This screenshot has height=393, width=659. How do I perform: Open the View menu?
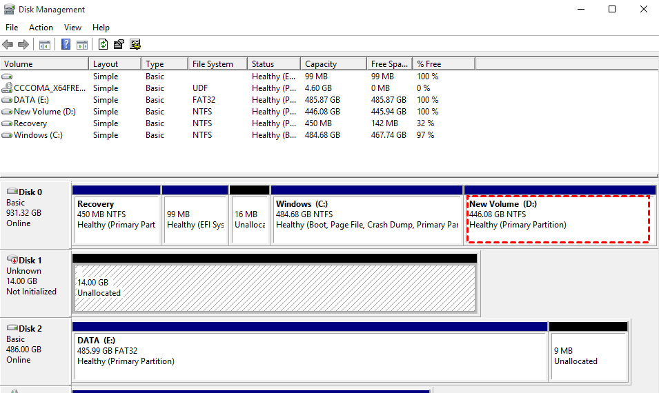[x=72, y=28]
